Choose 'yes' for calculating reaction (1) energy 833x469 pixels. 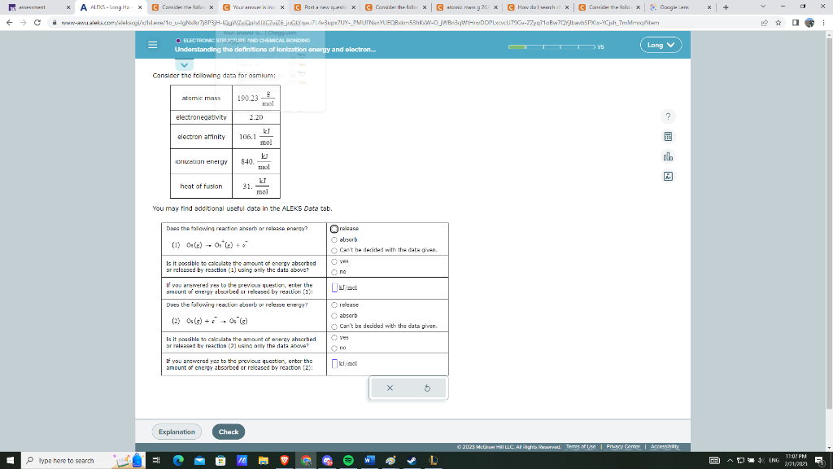pos(334,261)
